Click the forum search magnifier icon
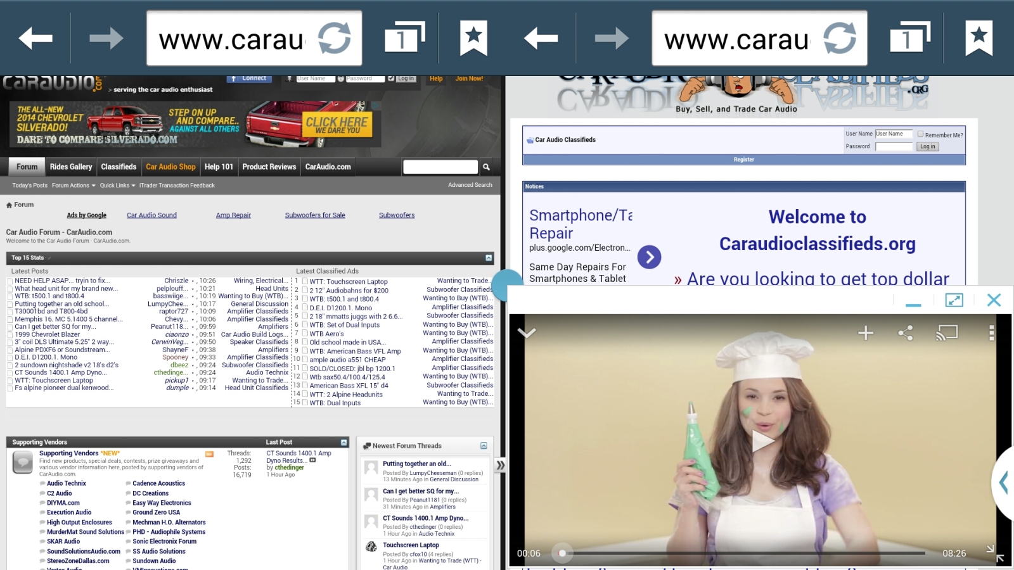 486,167
